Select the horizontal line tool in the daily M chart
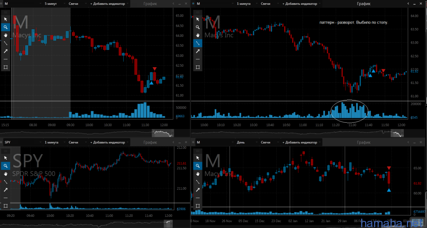The image size is (427, 228). (x=197, y=198)
